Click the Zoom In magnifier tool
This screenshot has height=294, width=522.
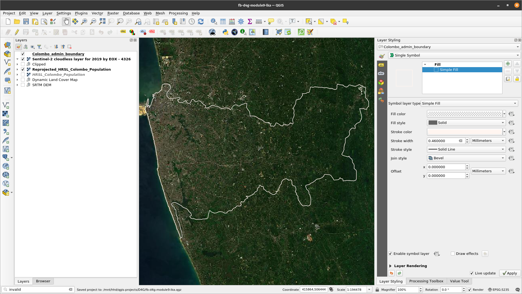84,22
